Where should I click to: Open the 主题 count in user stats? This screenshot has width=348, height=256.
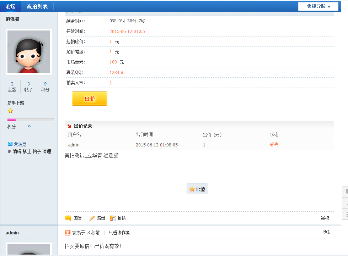point(12,87)
